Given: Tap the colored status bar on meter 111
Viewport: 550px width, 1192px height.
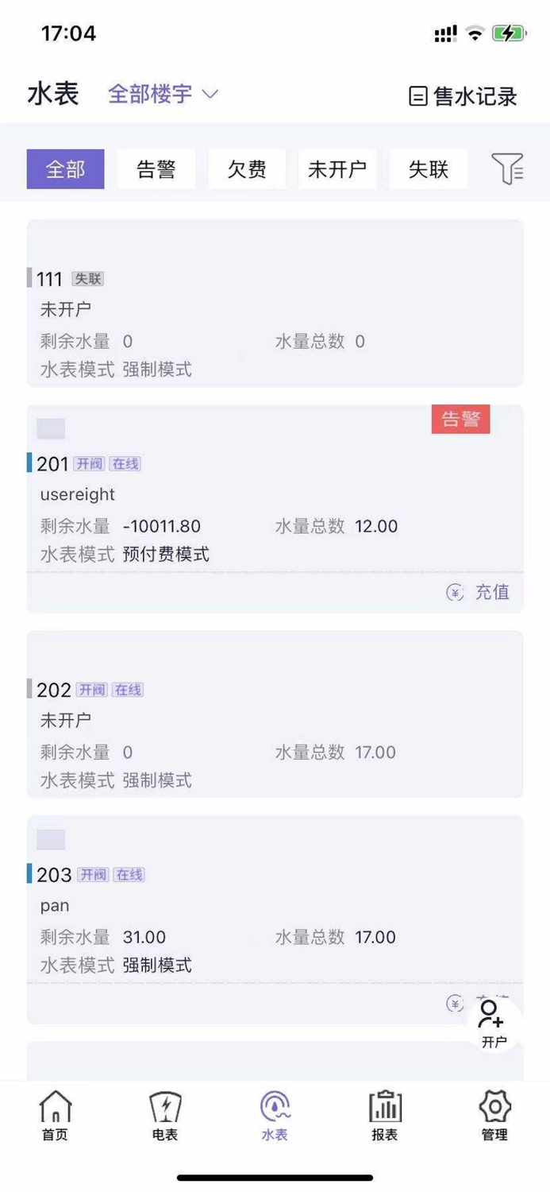Looking at the screenshot, I should [29, 278].
